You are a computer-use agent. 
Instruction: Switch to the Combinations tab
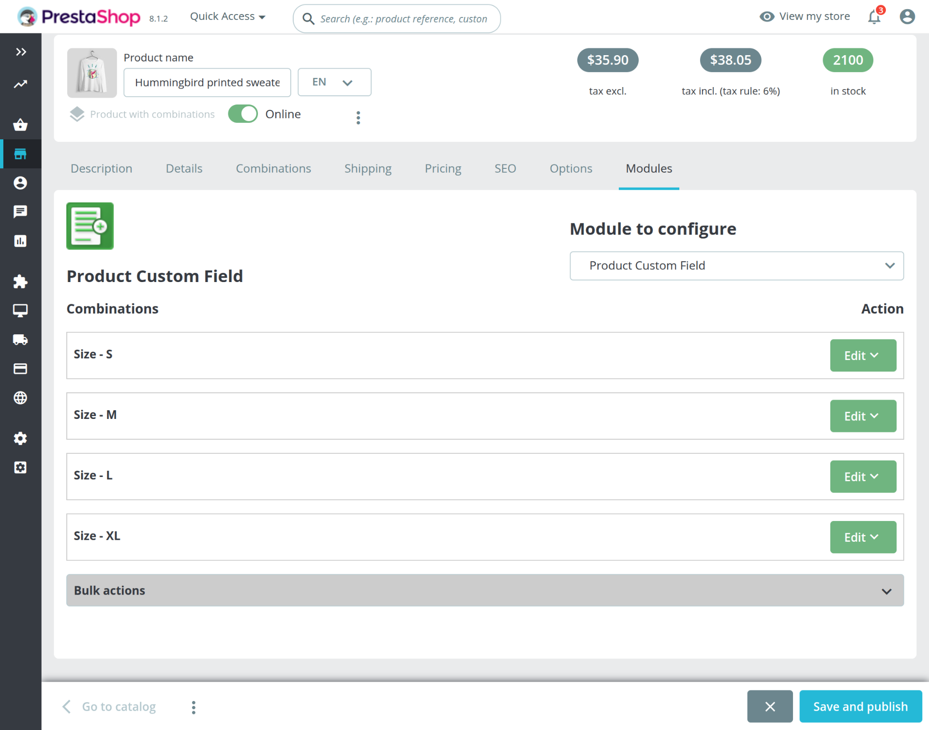tap(273, 168)
